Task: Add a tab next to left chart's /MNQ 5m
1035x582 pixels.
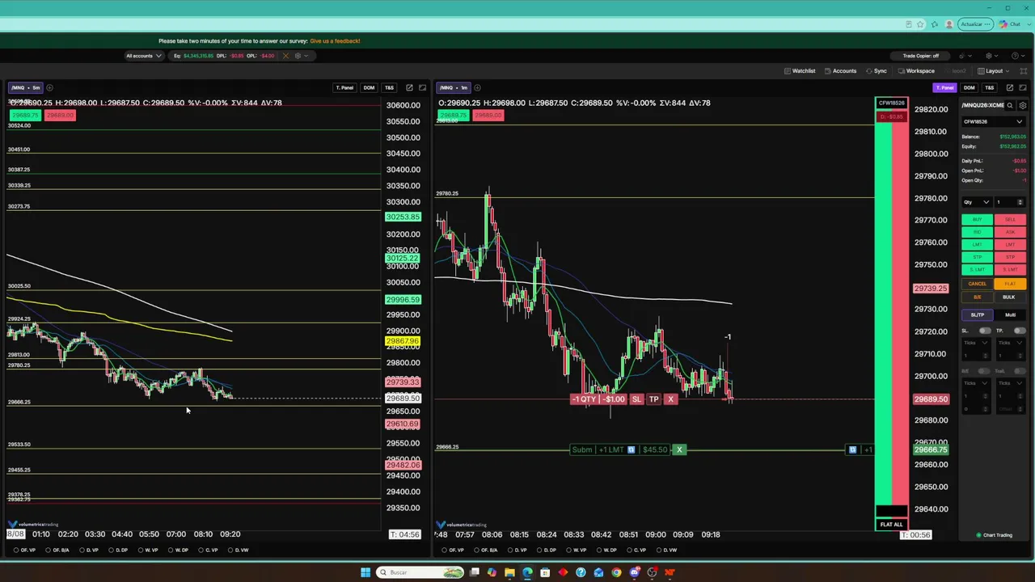Action: pyautogui.click(x=49, y=87)
